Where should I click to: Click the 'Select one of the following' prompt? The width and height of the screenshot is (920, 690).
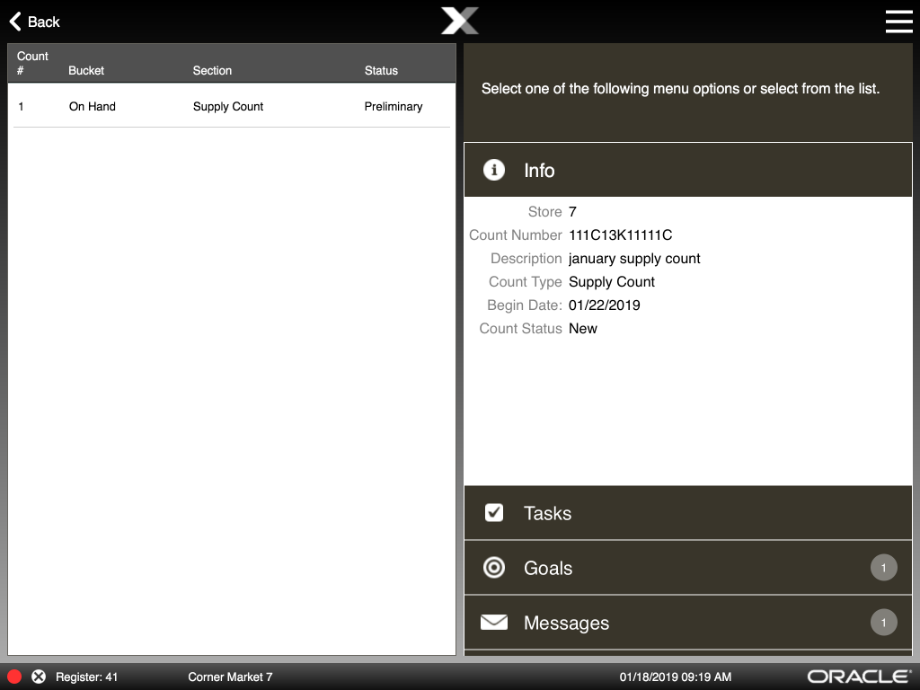[x=681, y=89]
